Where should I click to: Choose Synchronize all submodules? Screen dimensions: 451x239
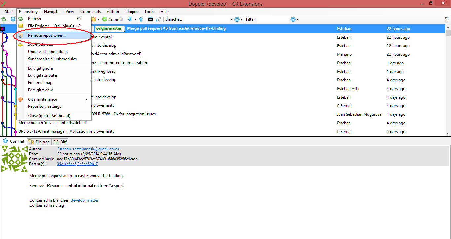point(54,59)
